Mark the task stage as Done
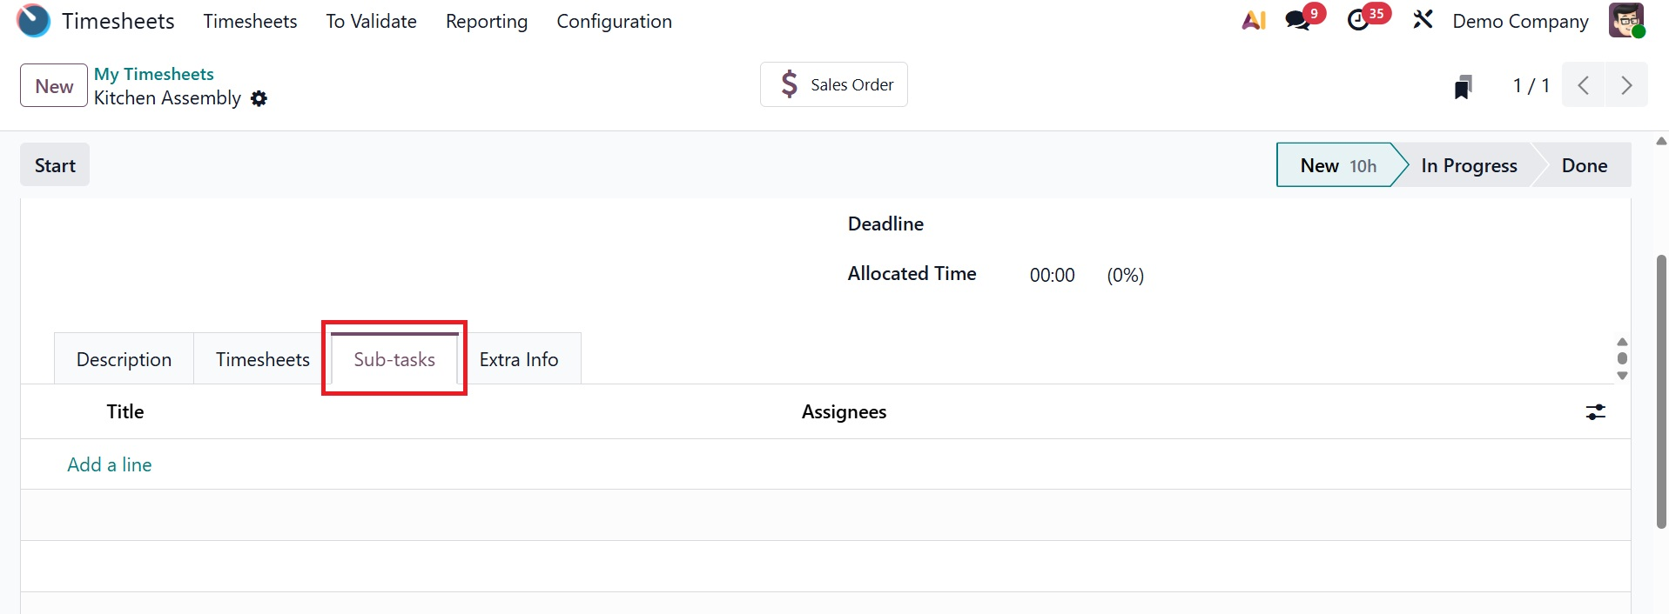Viewport: 1669px width, 614px height. click(1584, 165)
